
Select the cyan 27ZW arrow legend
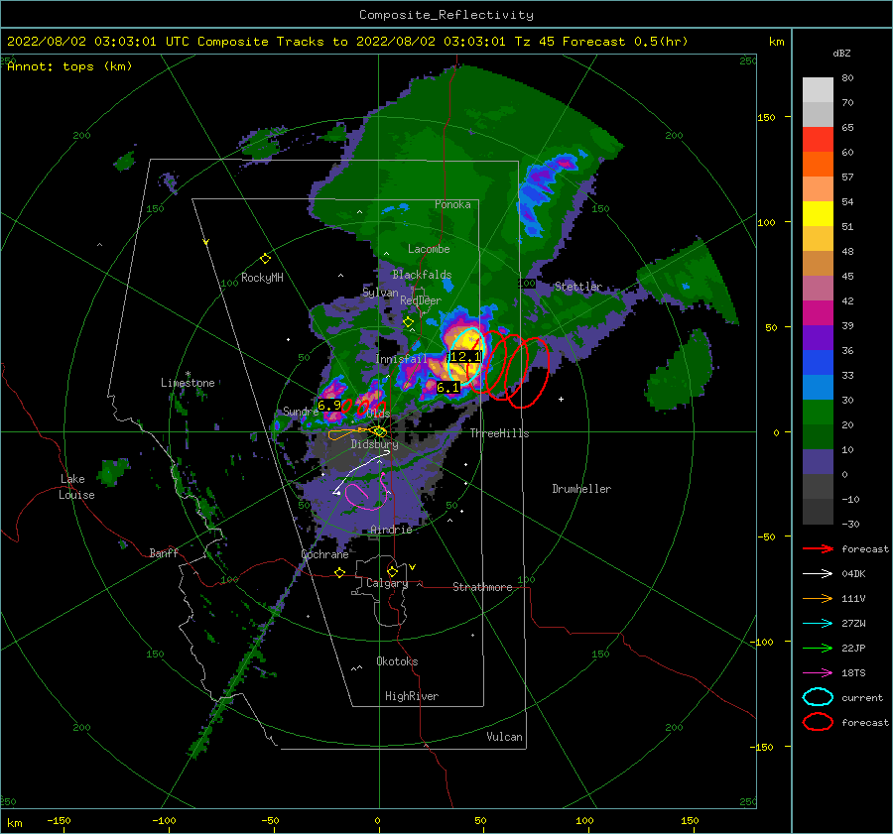(818, 624)
